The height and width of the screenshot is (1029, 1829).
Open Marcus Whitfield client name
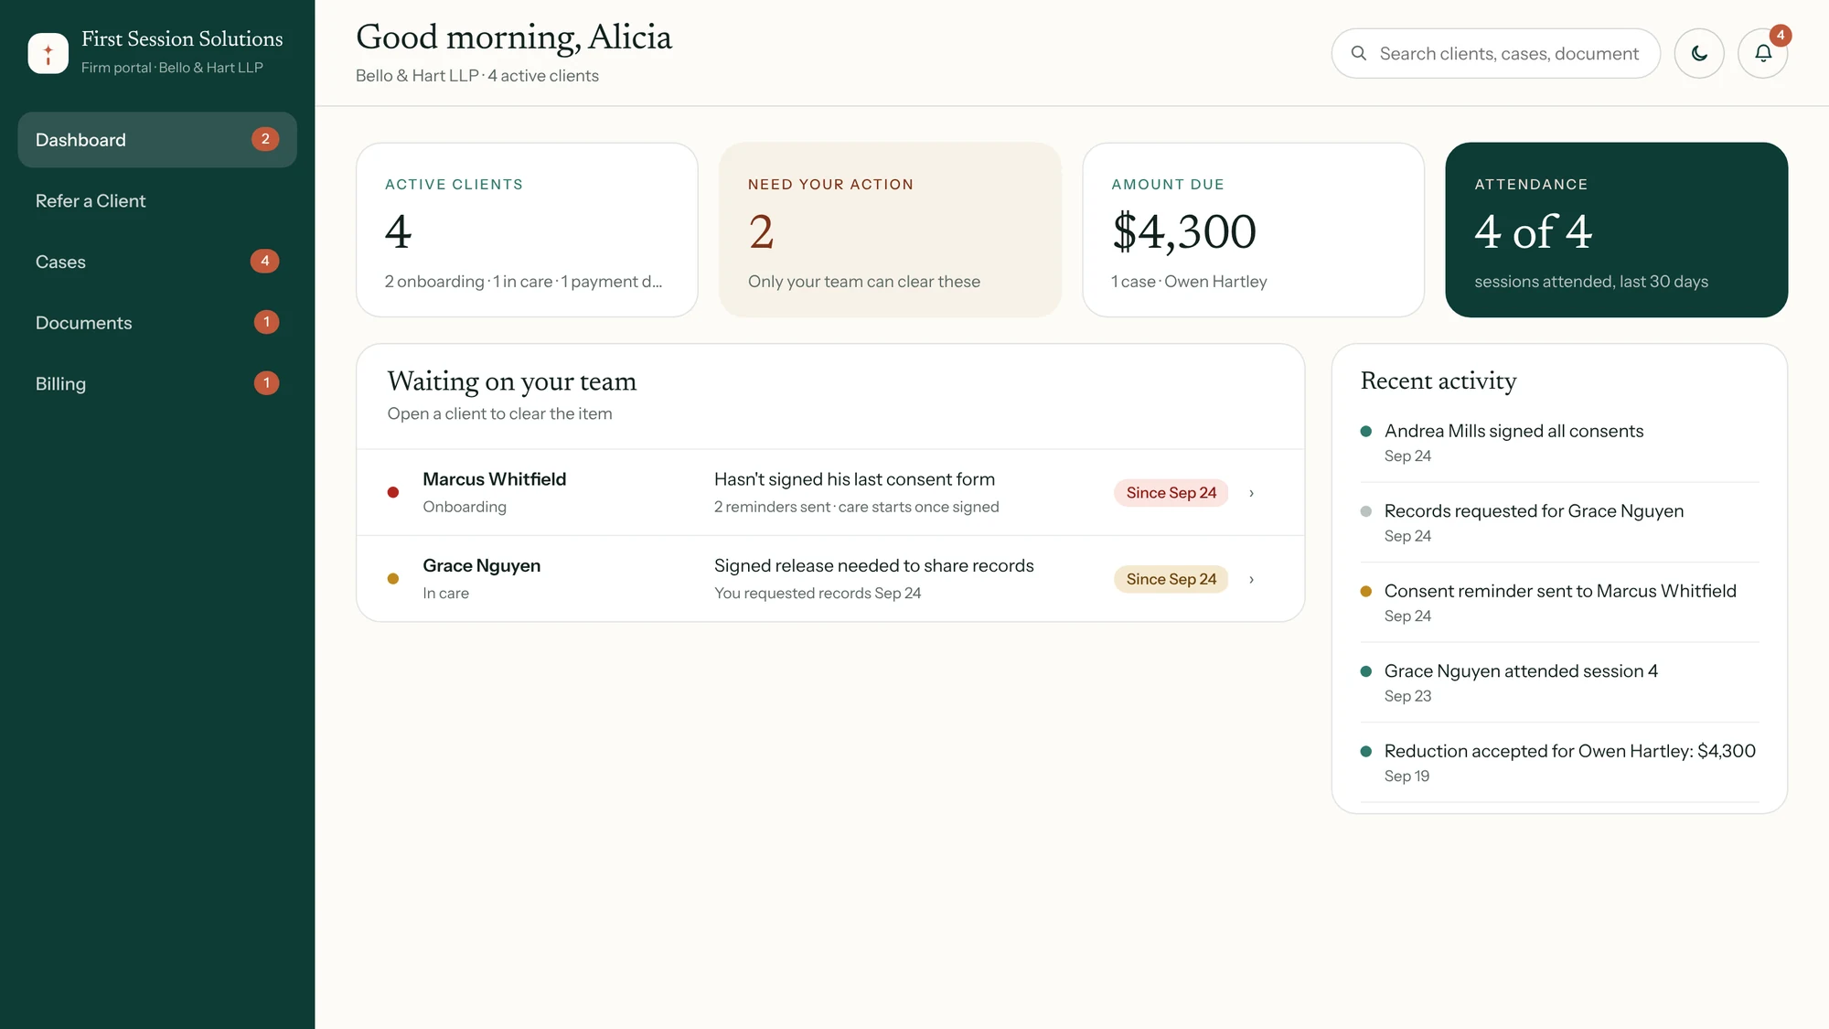[x=494, y=479]
